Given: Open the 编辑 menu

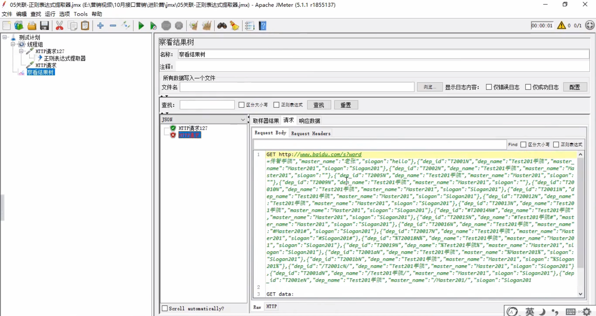Looking at the screenshot, I should coord(21,14).
